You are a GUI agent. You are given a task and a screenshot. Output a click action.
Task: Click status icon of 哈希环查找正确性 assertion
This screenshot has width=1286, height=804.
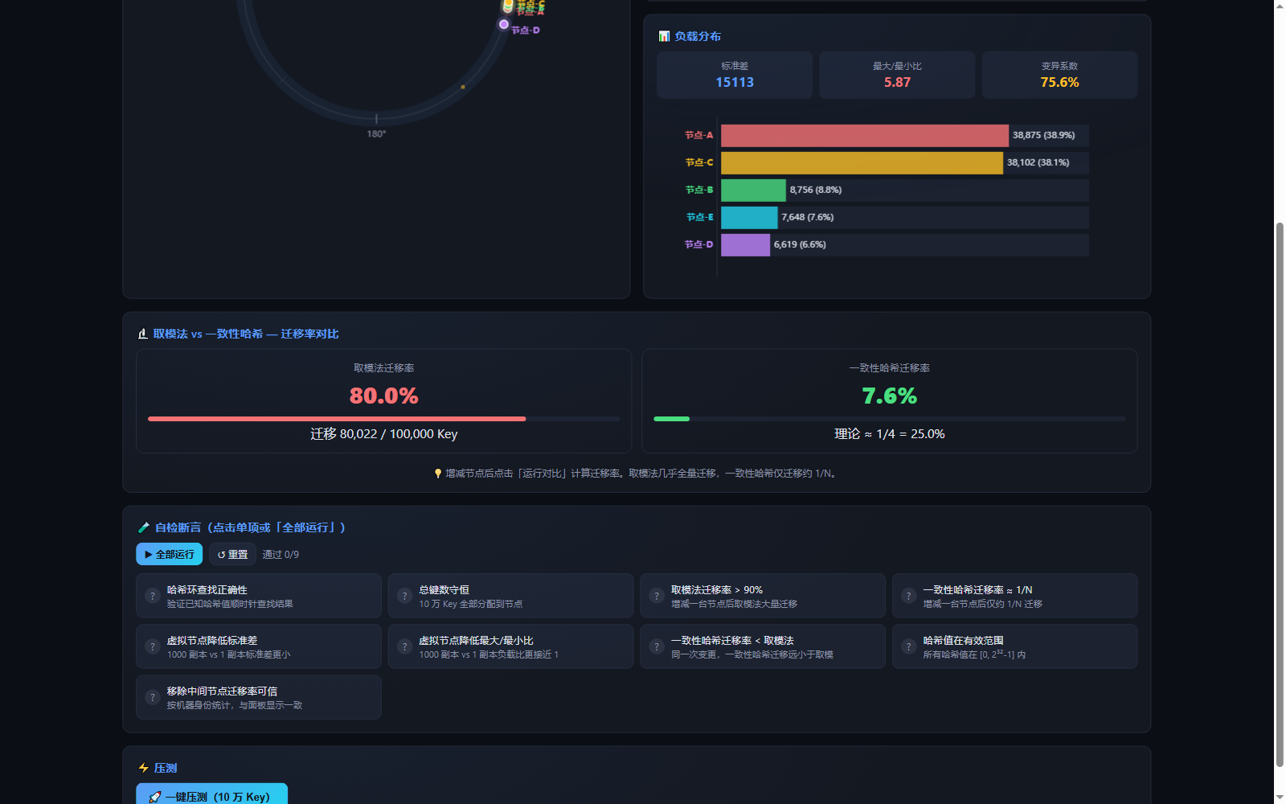point(152,596)
